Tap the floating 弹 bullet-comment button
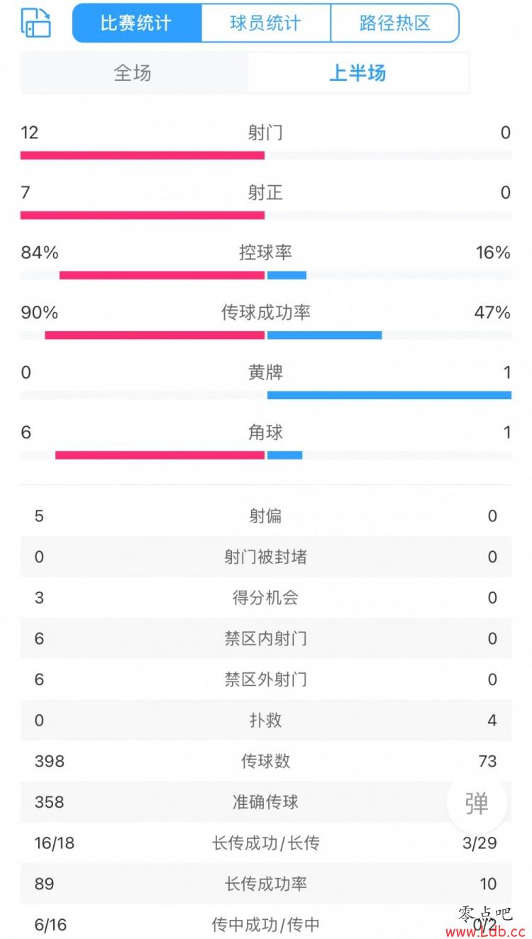Screen dimensions: 532x939 (x=477, y=802)
